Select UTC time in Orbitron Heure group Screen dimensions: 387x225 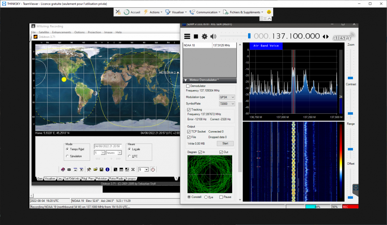129,156
